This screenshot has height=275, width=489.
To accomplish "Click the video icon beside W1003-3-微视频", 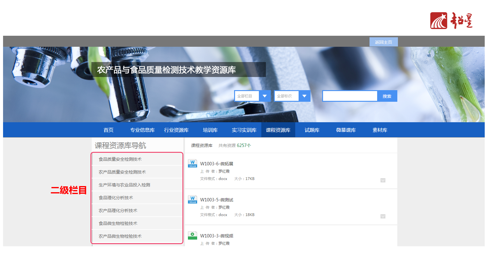I will click(193, 236).
